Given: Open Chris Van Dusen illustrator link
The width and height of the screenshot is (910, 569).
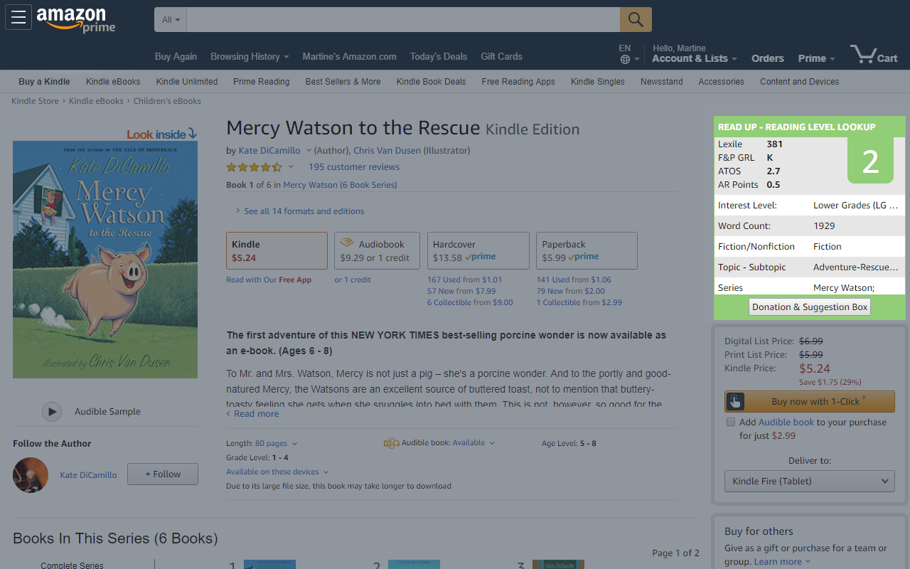Looking at the screenshot, I should click(x=387, y=150).
